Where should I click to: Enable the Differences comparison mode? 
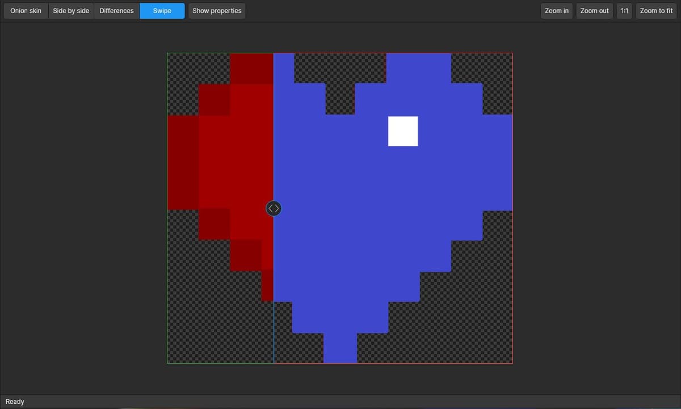116,10
